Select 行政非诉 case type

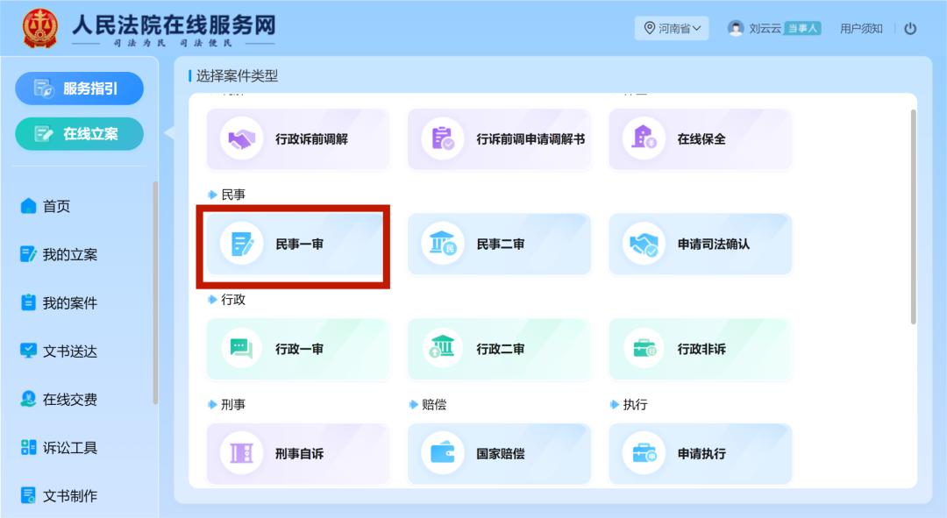pyautogui.click(x=700, y=349)
